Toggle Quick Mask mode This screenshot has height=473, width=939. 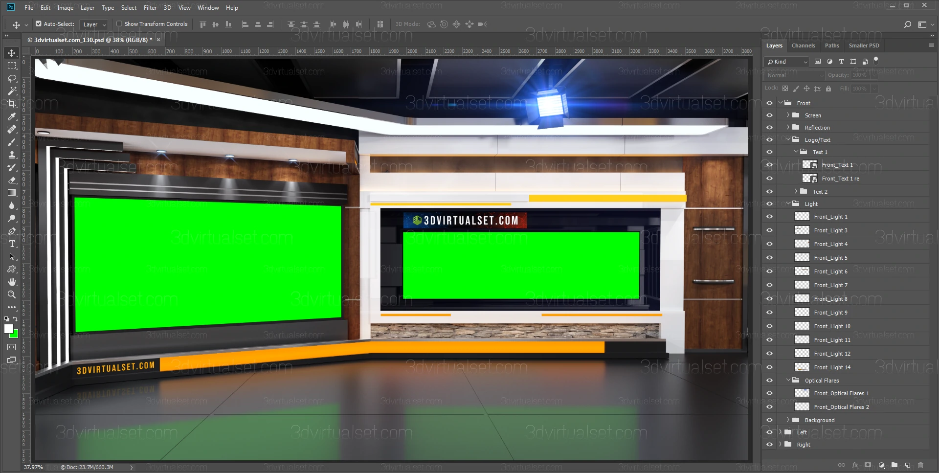pyautogui.click(x=12, y=347)
